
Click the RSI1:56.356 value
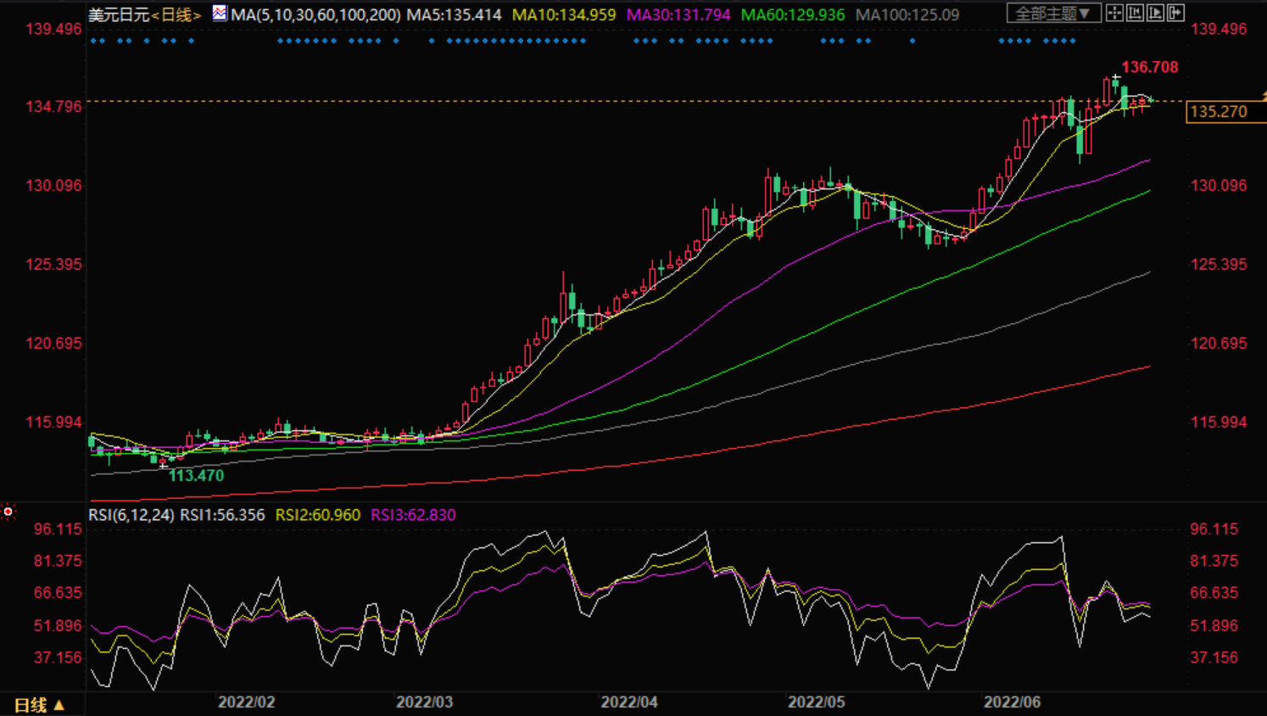coord(222,515)
